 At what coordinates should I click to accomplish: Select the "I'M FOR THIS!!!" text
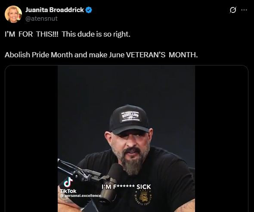(x=31, y=34)
